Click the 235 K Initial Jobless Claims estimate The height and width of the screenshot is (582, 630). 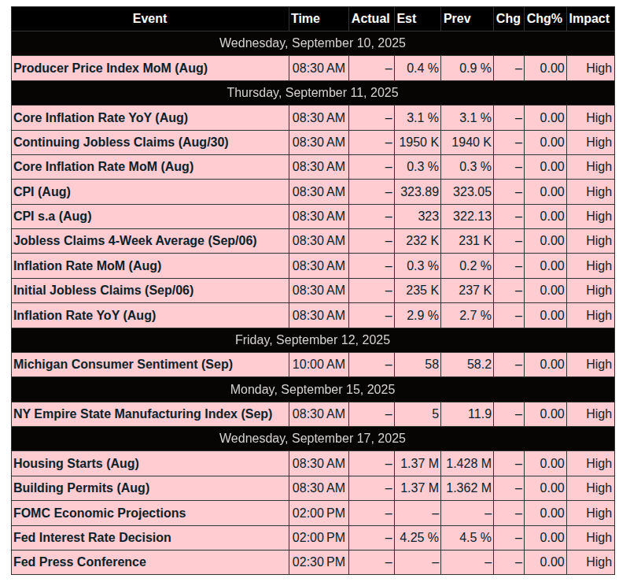418,290
